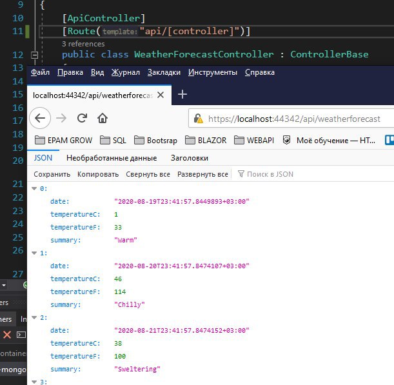The height and width of the screenshot is (385, 394).
Task: Collapse the WeatherForecastController class in editor
Action: click(x=34, y=55)
